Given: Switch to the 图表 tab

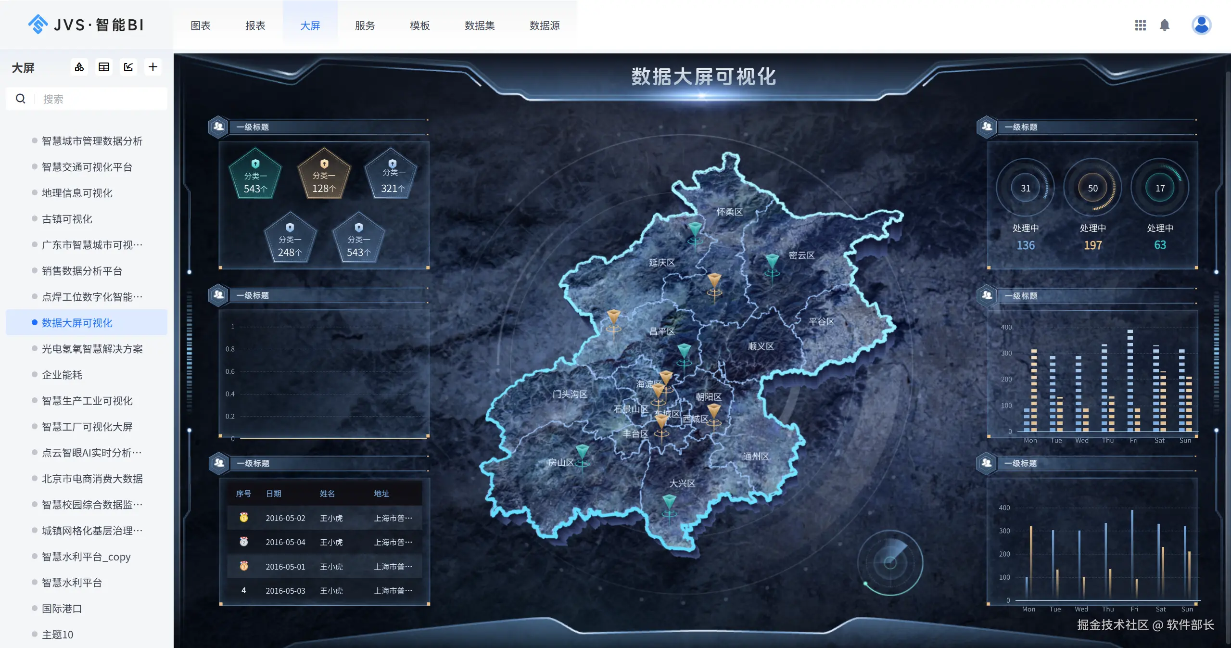Looking at the screenshot, I should point(201,25).
